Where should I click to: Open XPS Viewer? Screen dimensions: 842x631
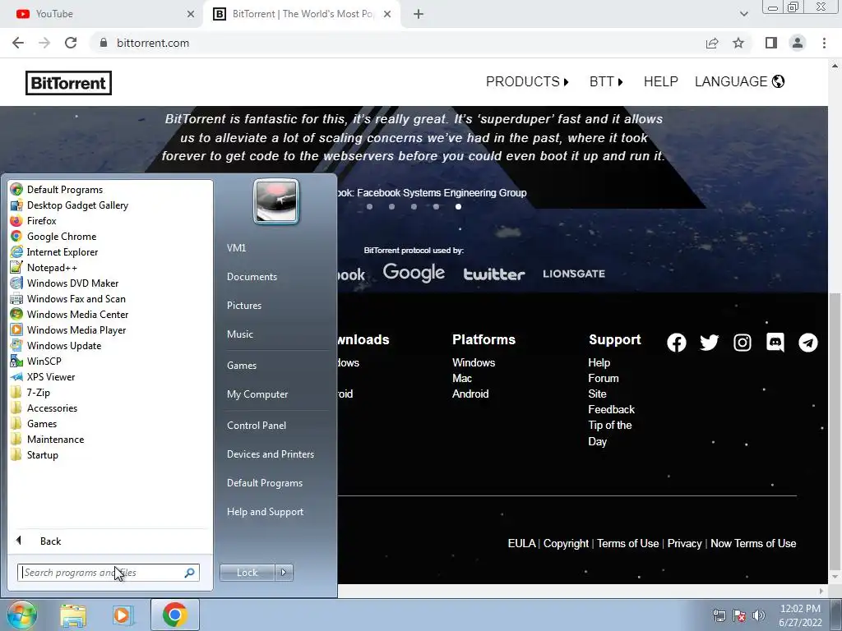pos(43,376)
